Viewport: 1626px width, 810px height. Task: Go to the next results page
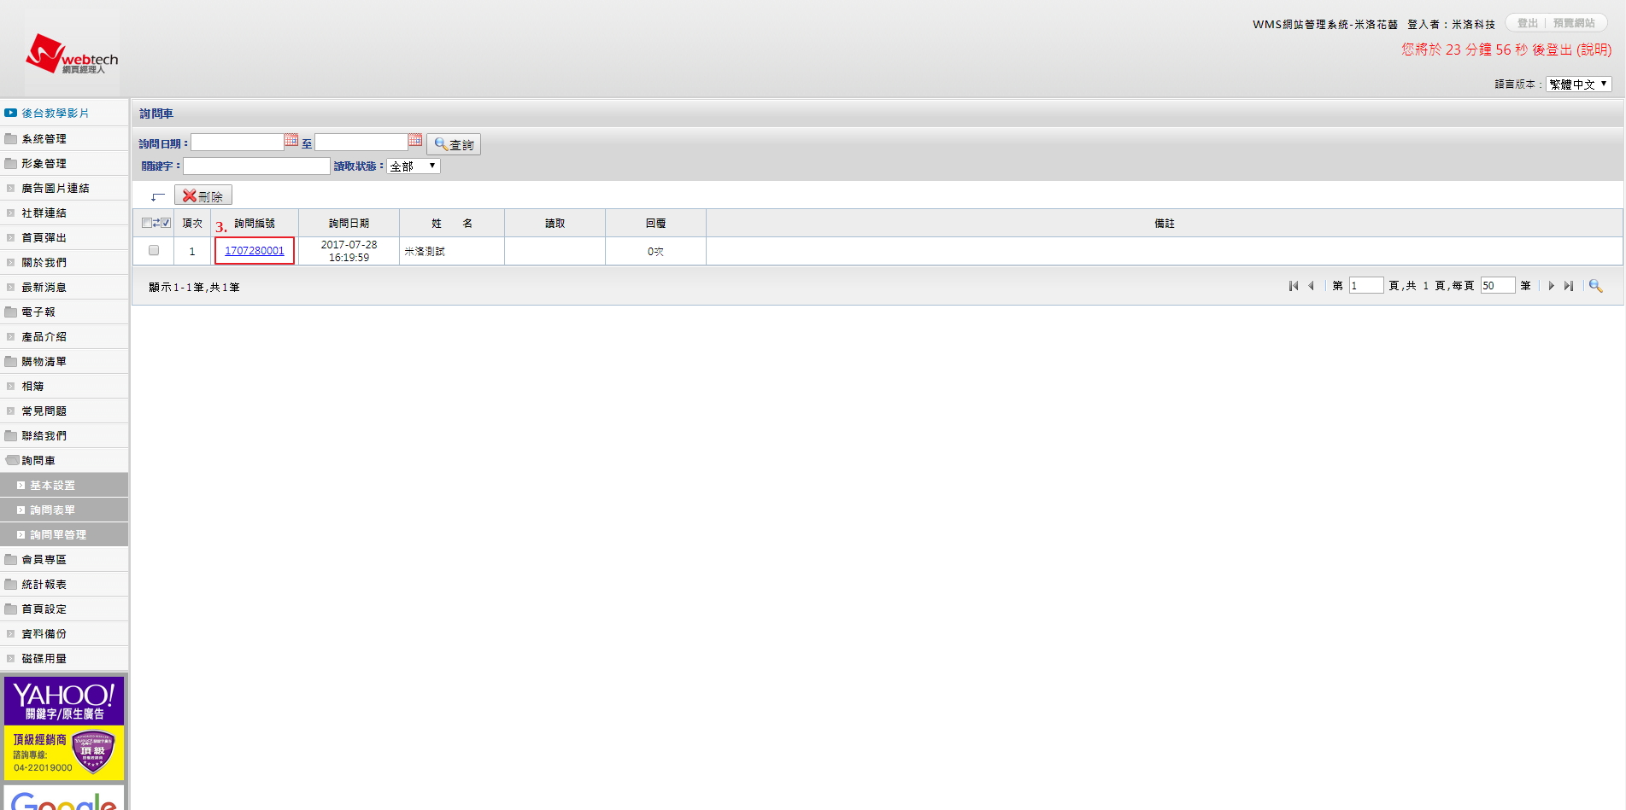click(x=1551, y=286)
